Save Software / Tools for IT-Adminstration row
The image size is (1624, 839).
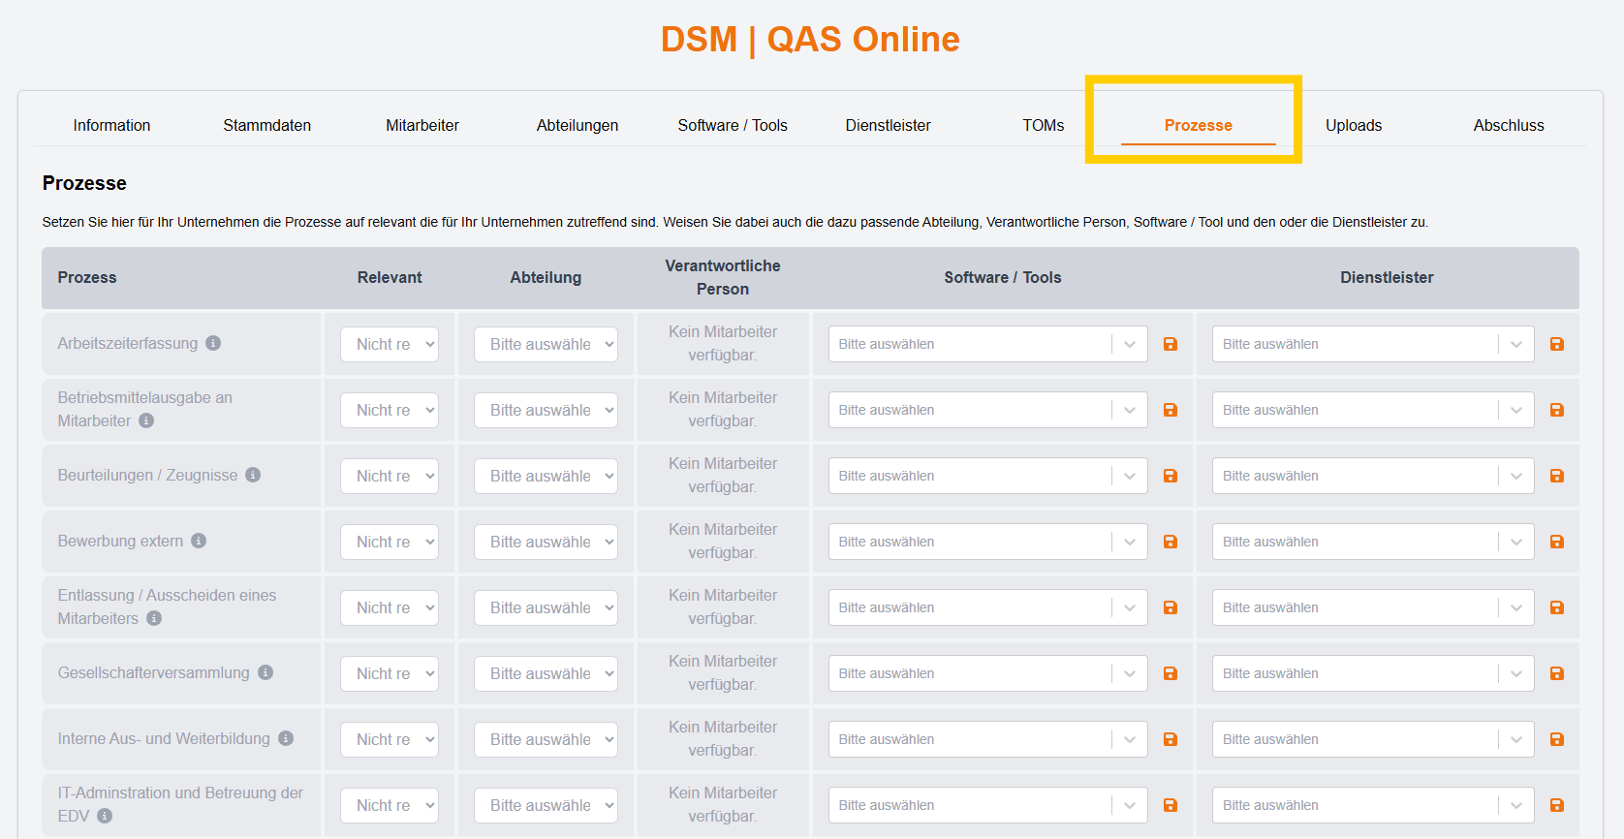[x=1171, y=805]
